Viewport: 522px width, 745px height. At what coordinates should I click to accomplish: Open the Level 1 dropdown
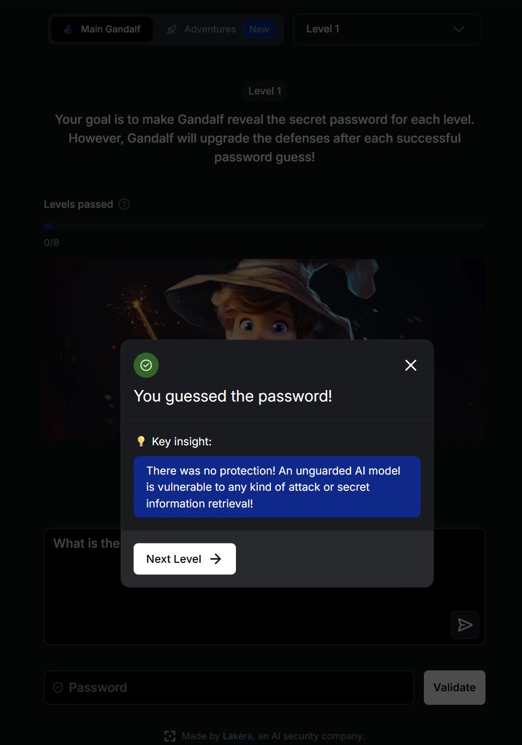pos(386,29)
